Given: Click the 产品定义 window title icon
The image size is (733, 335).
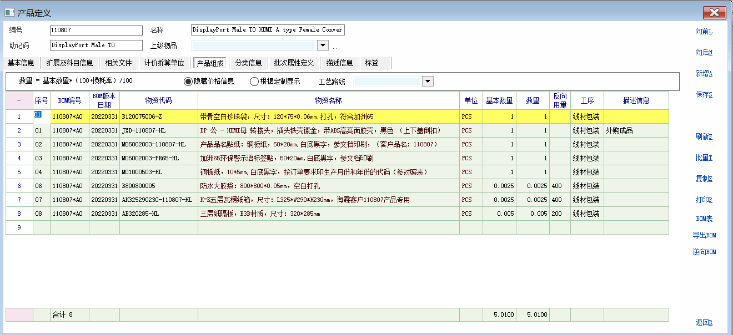Looking at the screenshot, I should coord(9,13).
